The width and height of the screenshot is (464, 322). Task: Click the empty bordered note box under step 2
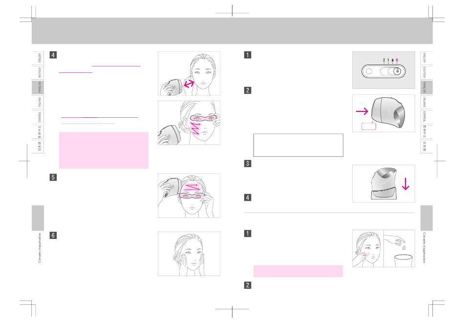[298, 145]
